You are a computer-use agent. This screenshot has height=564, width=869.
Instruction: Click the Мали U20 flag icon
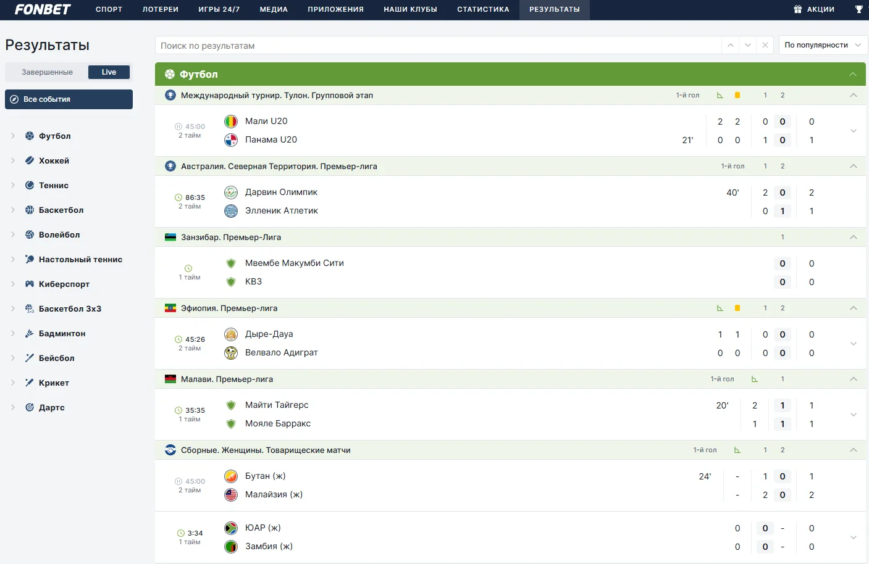[231, 122]
